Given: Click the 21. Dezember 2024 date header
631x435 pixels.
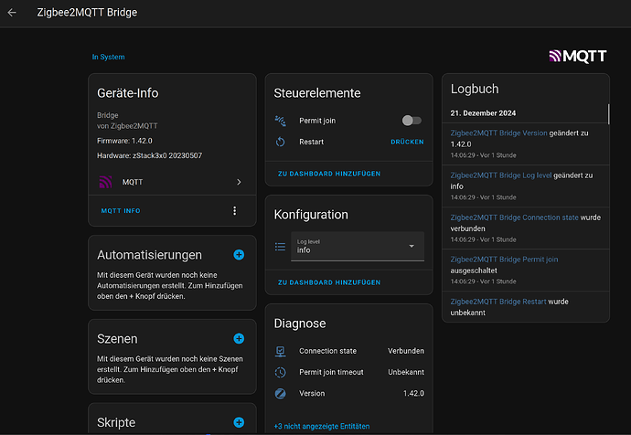Looking at the screenshot, I should [483, 113].
